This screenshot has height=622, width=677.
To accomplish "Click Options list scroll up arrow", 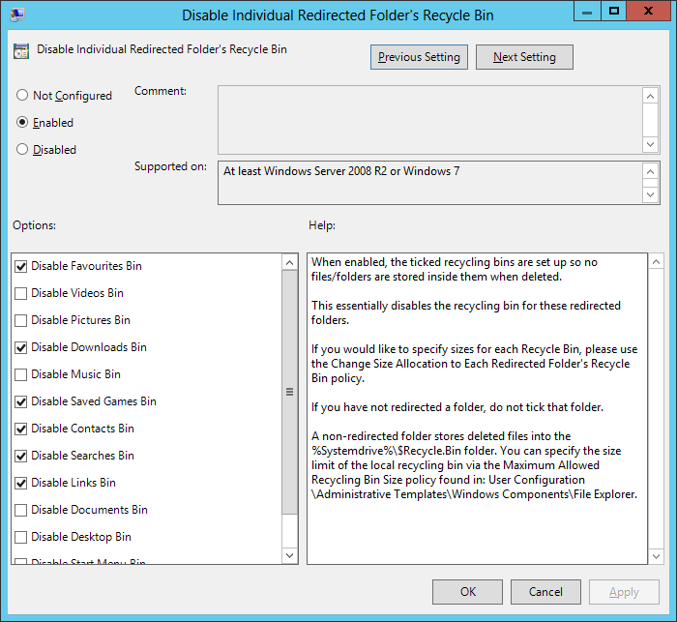I will 290,262.
